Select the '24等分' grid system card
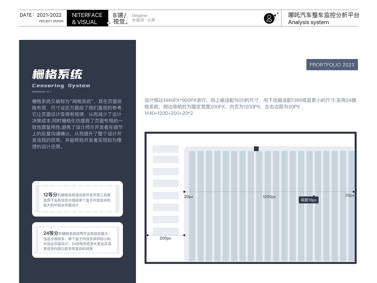Screen dimensions: 377x283 tap(77, 240)
